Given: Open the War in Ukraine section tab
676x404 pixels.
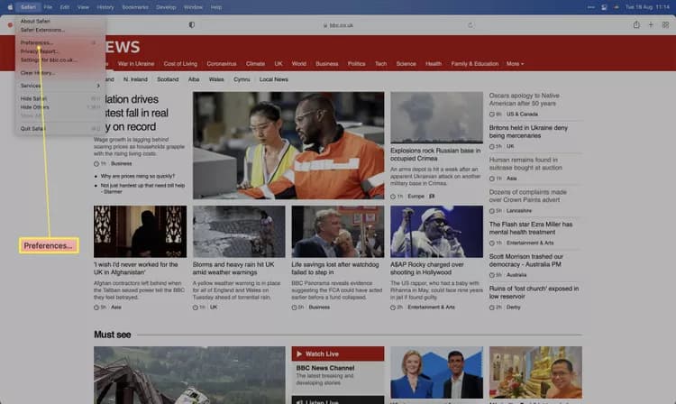Looking at the screenshot, I should click(x=136, y=64).
